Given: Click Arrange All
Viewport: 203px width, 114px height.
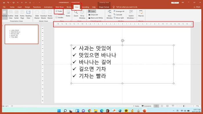Looking at the screenshot, I should (x=119, y=11).
